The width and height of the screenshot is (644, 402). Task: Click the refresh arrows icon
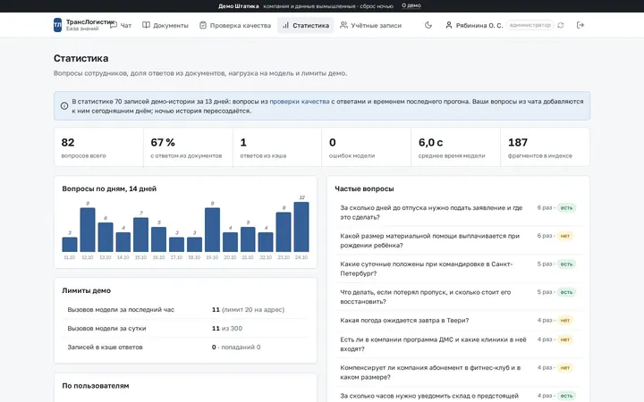coord(561,25)
